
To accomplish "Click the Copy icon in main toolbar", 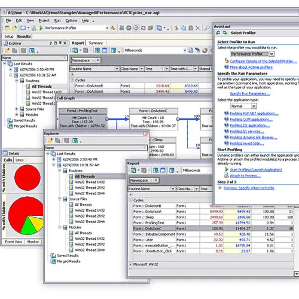I will coord(184,28).
